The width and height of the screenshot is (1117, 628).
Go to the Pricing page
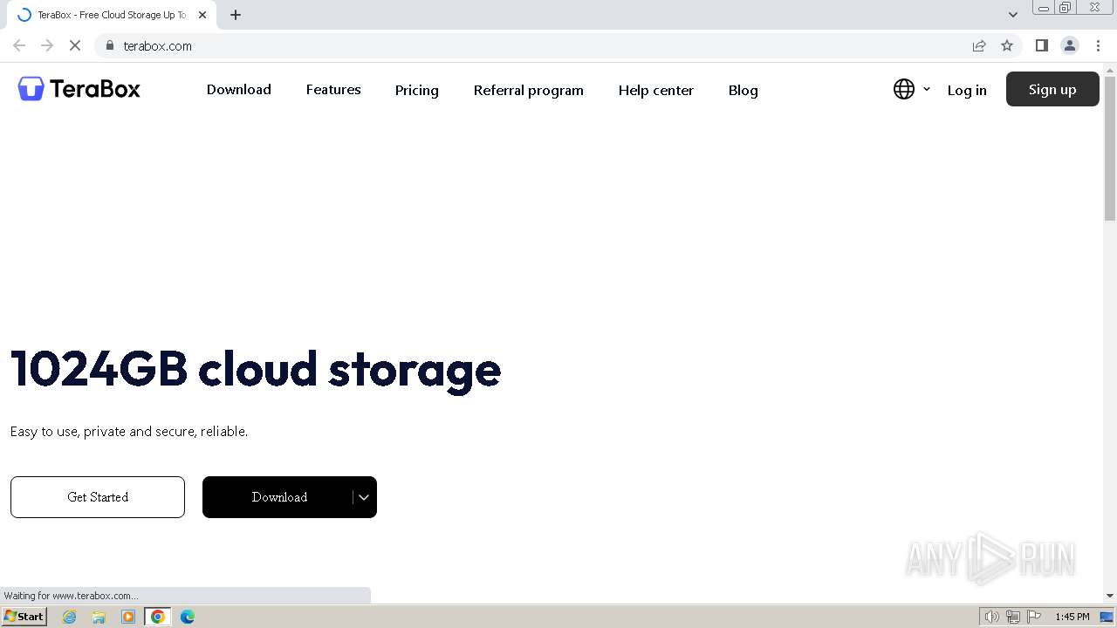[x=417, y=90]
